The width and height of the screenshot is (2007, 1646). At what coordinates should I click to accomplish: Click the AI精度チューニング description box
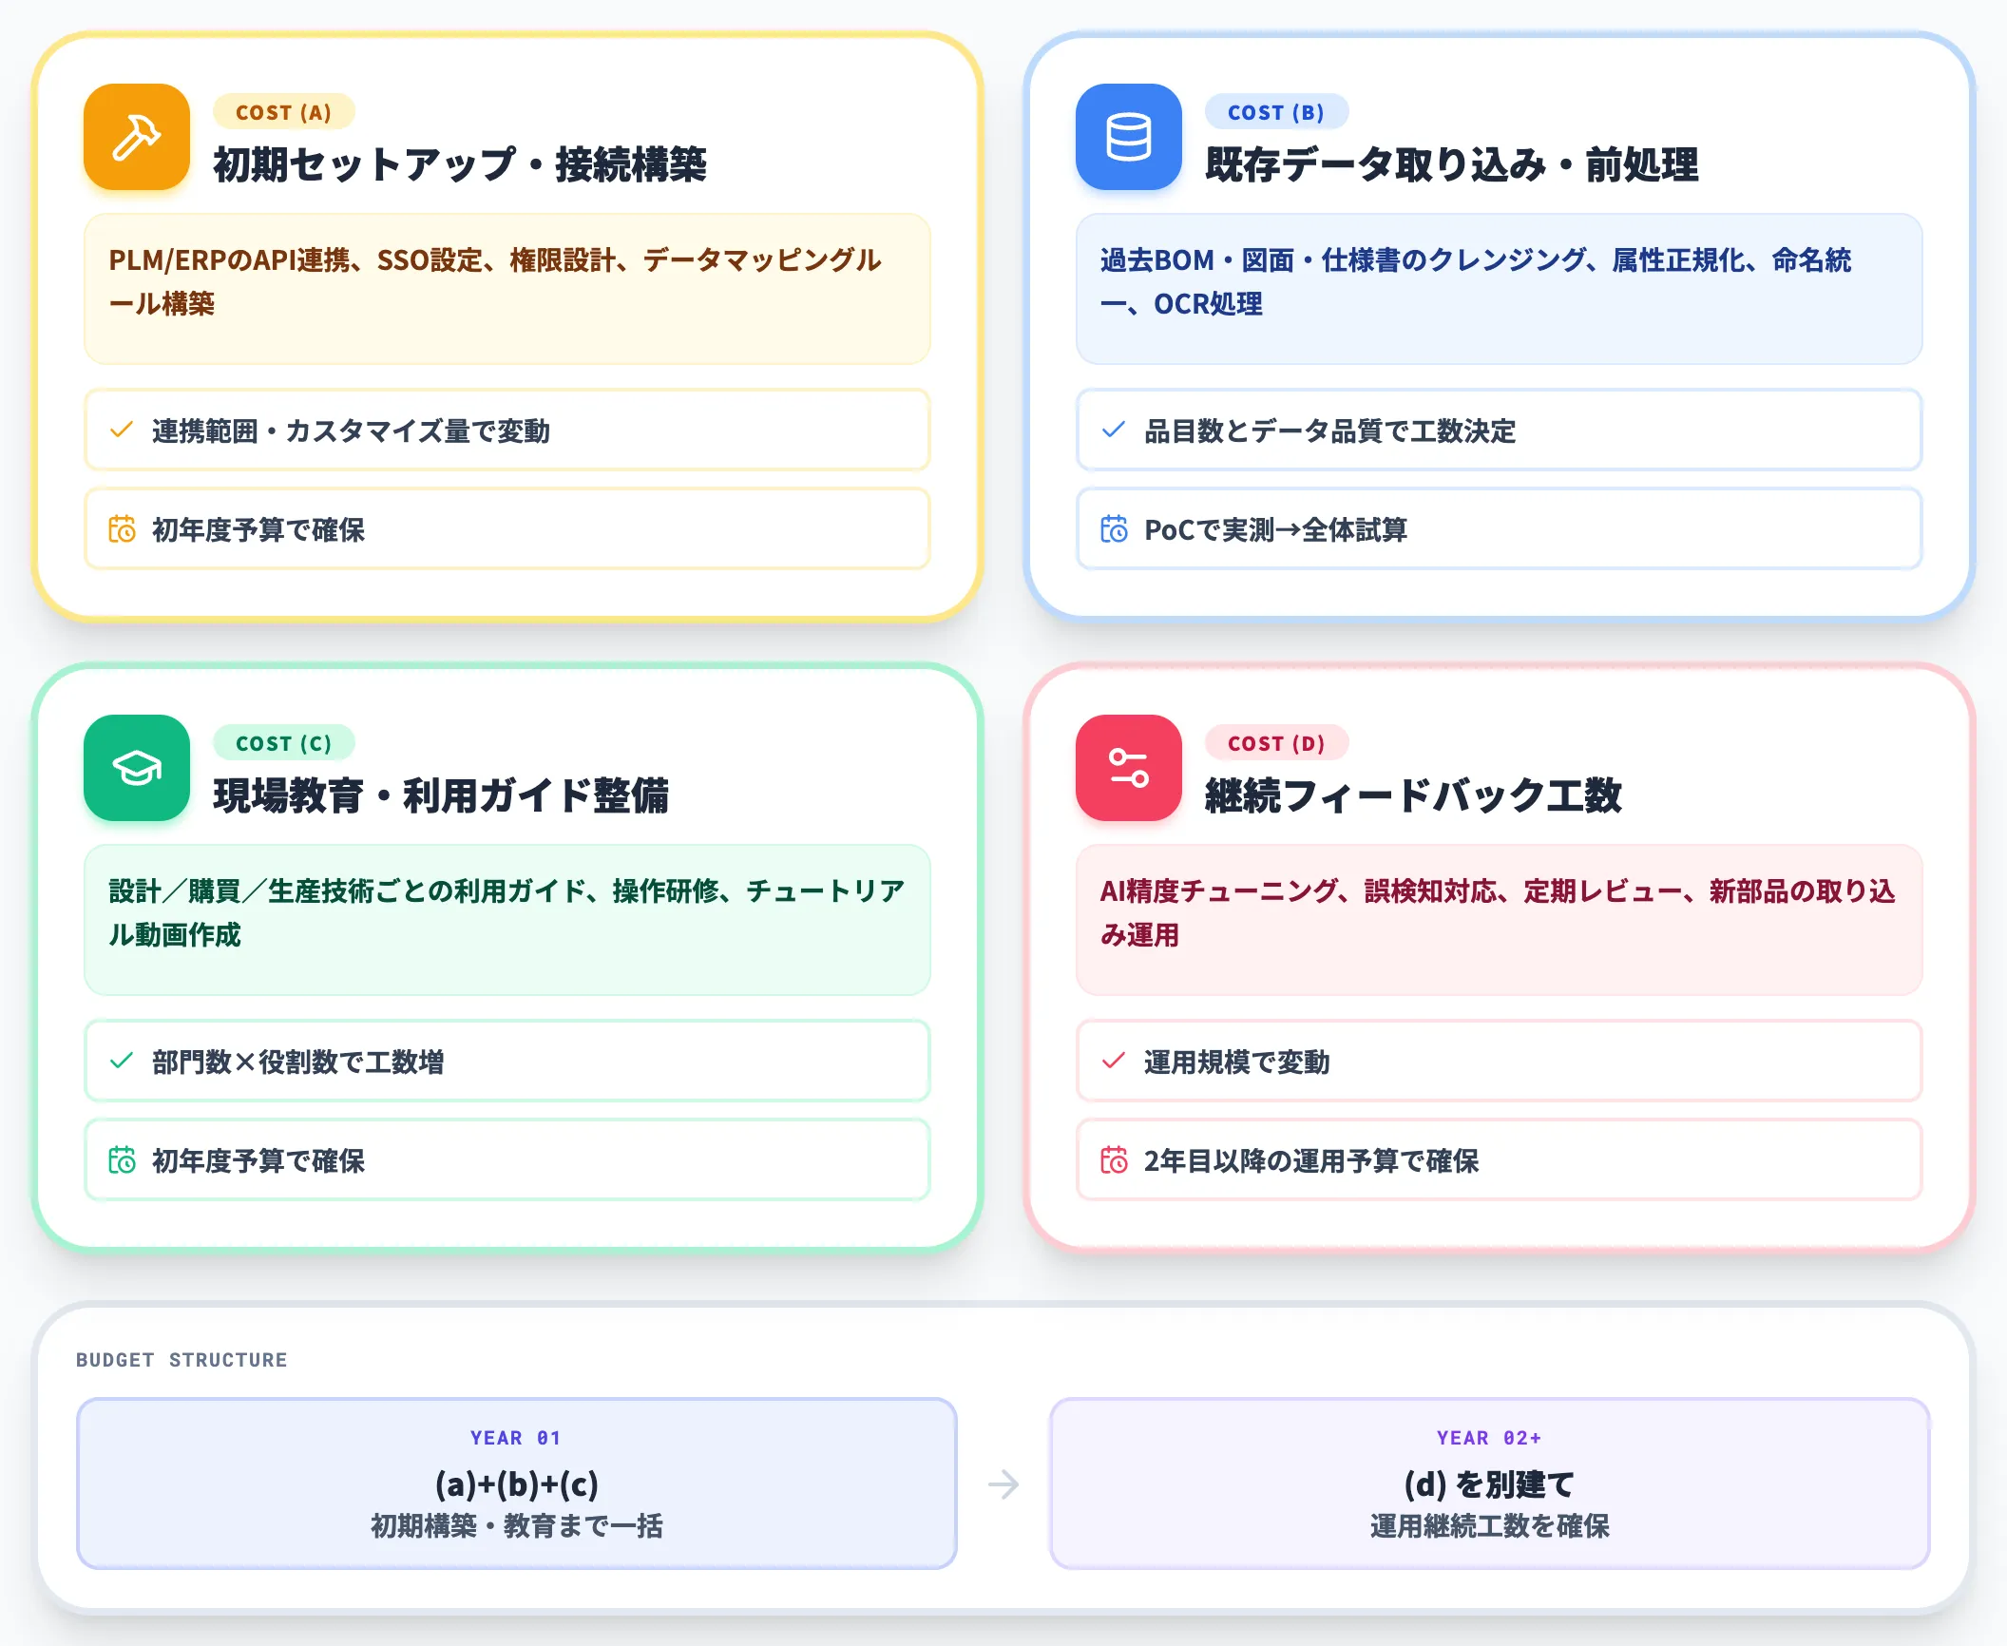point(1500,920)
